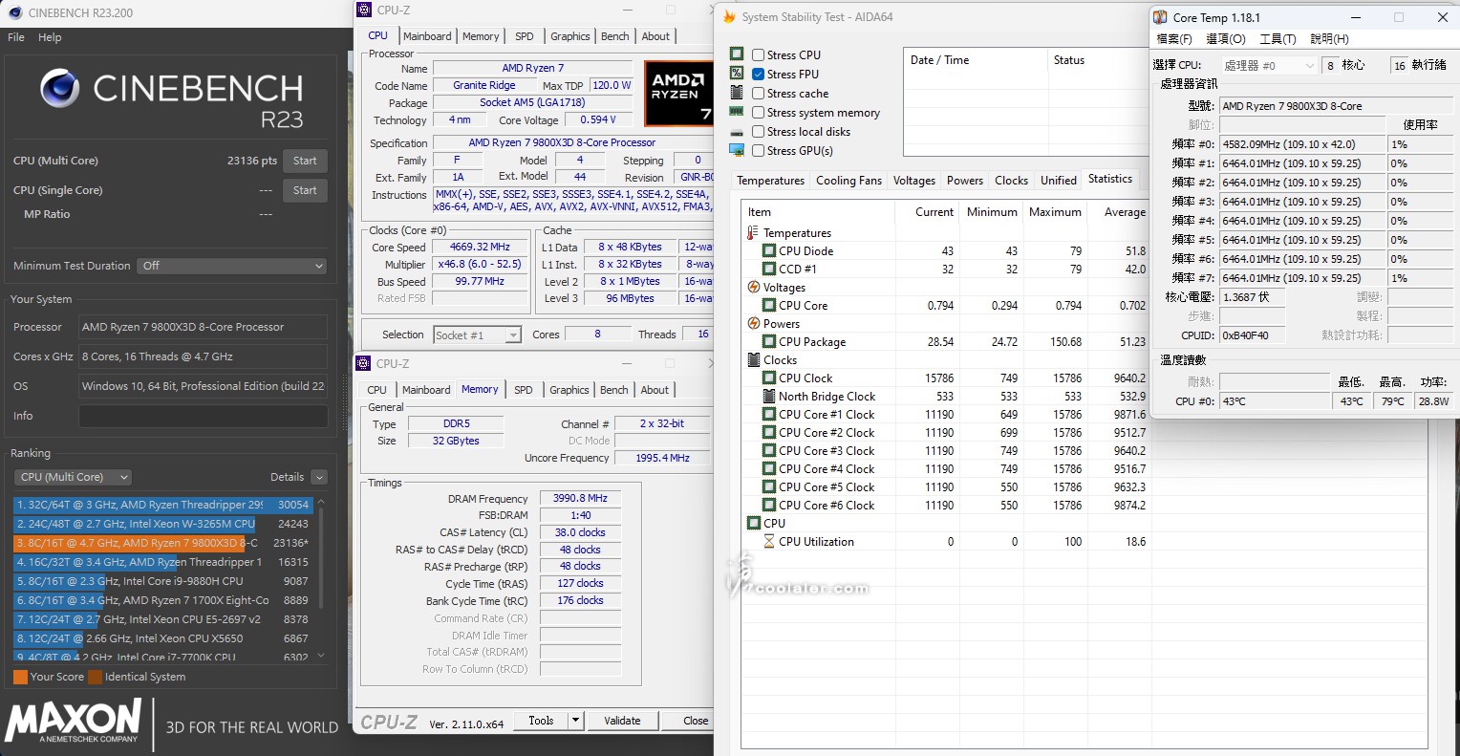
Task: Open the Cinebench File menu
Action: tap(16, 37)
